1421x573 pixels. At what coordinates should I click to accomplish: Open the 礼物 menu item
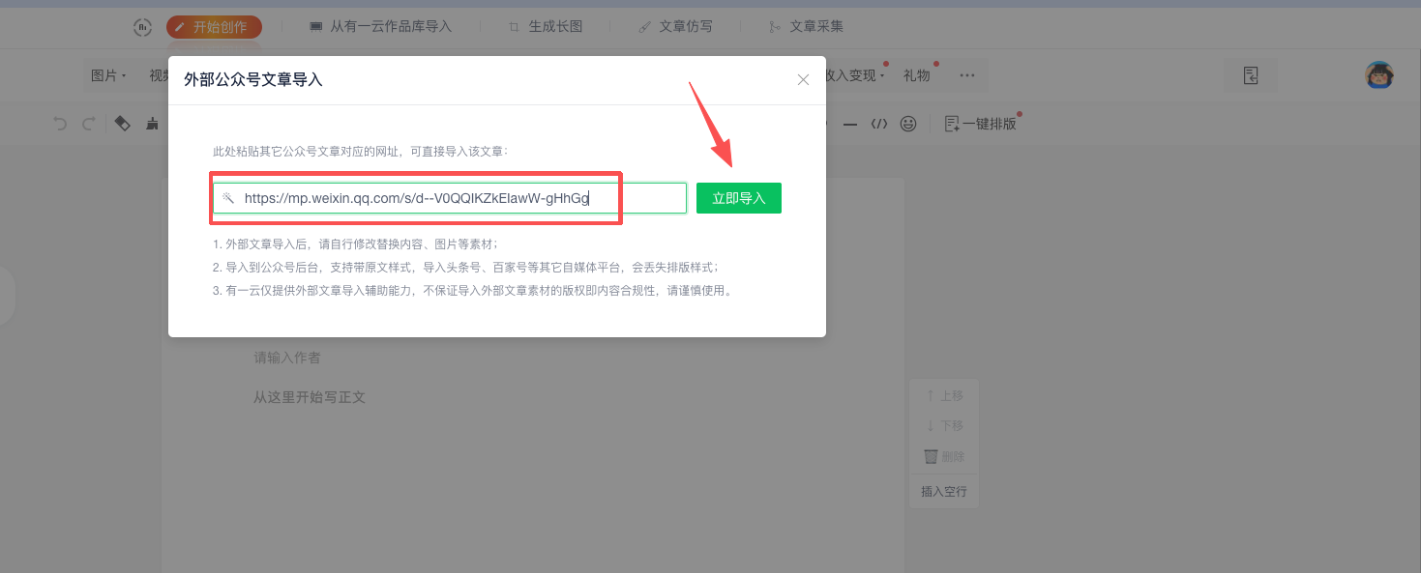(916, 75)
